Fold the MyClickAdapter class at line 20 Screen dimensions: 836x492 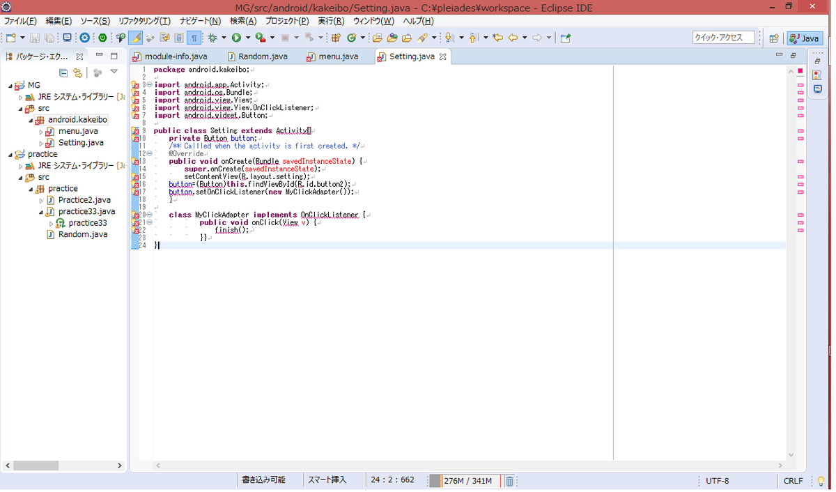coord(150,215)
